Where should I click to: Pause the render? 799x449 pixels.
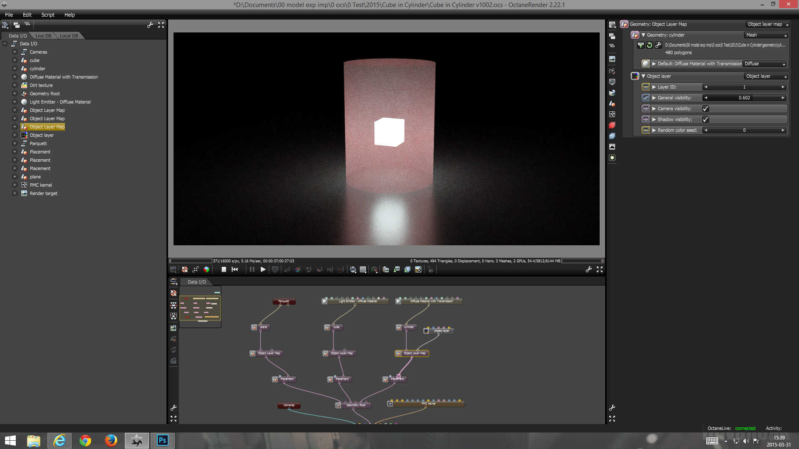coord(252,269)
